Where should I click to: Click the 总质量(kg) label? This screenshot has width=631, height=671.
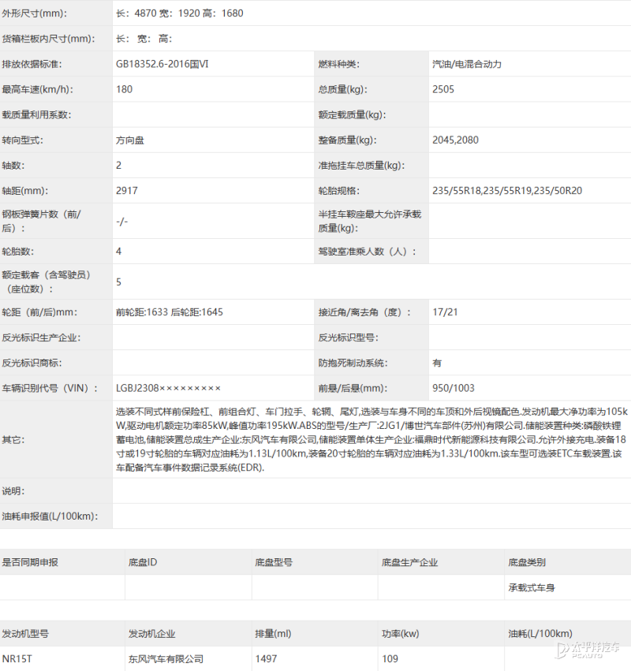click(342, 89)
